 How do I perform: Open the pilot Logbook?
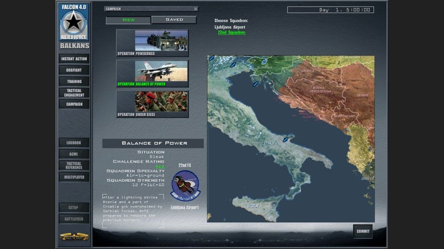(74, 143)
